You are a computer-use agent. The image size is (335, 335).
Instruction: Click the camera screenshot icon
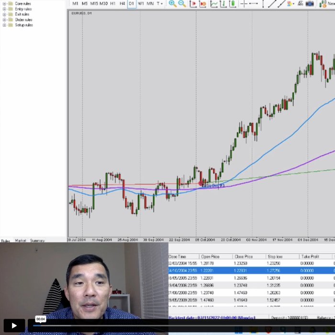click(x=310, y=3)
